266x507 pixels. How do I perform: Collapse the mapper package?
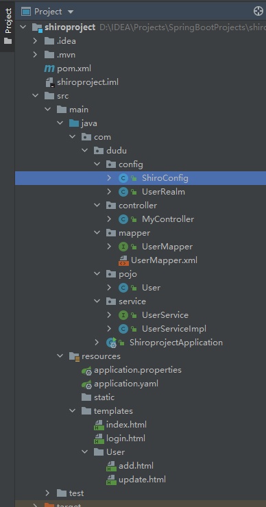(97, 232)
